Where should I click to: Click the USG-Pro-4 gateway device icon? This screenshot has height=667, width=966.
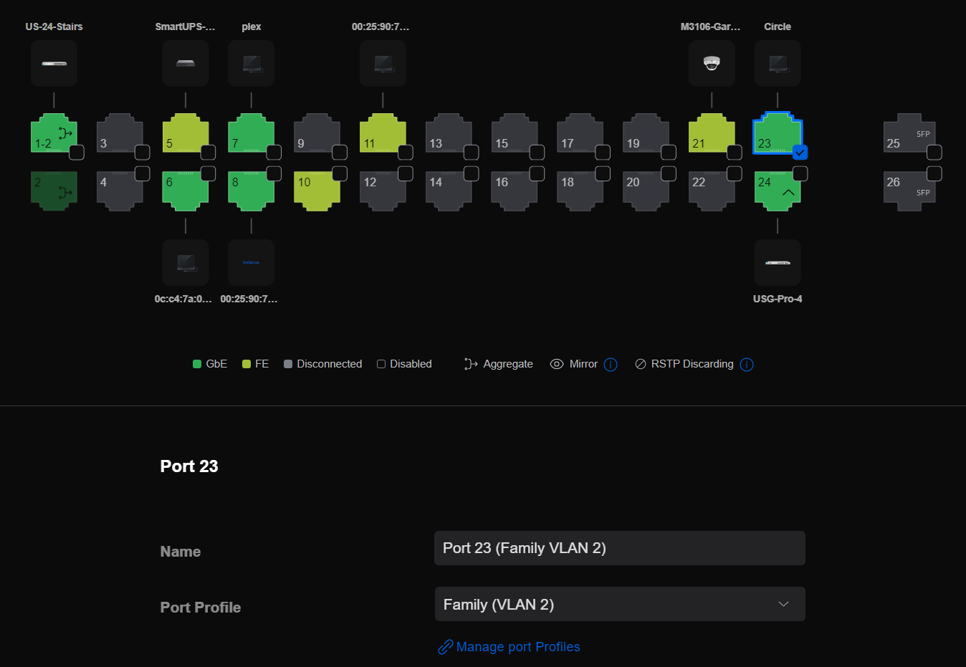[x=778, y=263]
